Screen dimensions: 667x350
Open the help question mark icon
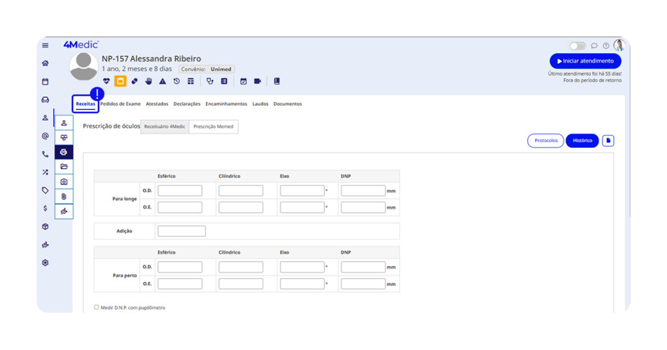click(606, 46)
